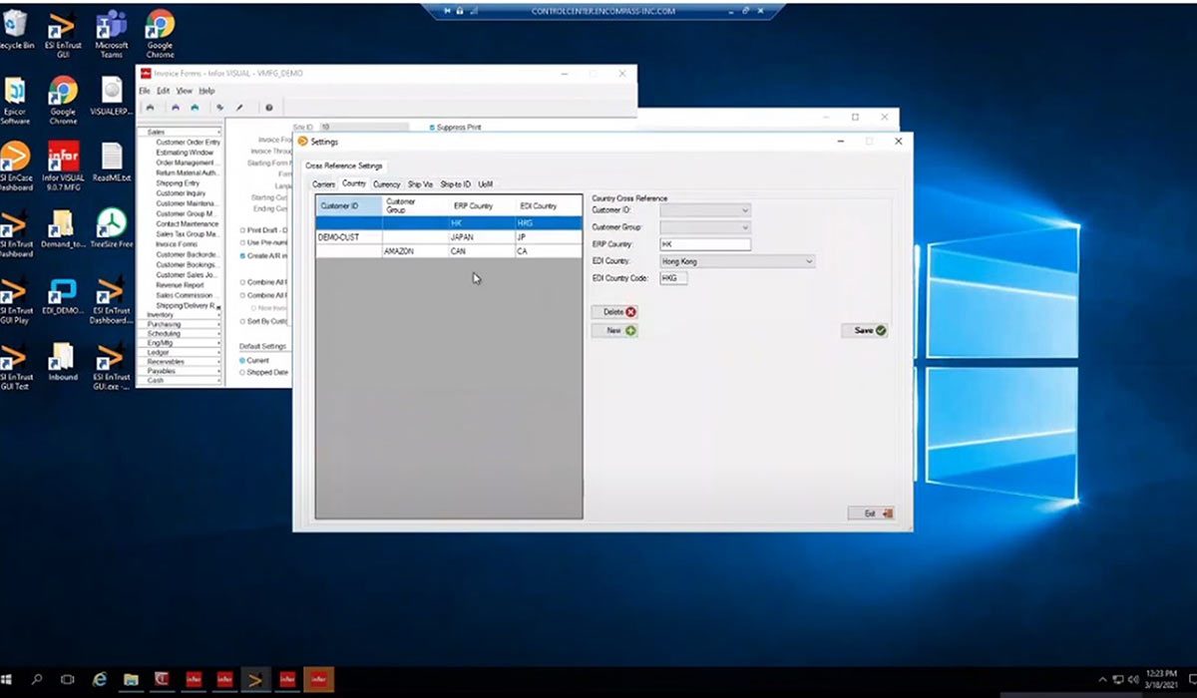Open the TreeSize Free desktop shortcut
This screenshot has height=698, width=1197.
[112, 223]
